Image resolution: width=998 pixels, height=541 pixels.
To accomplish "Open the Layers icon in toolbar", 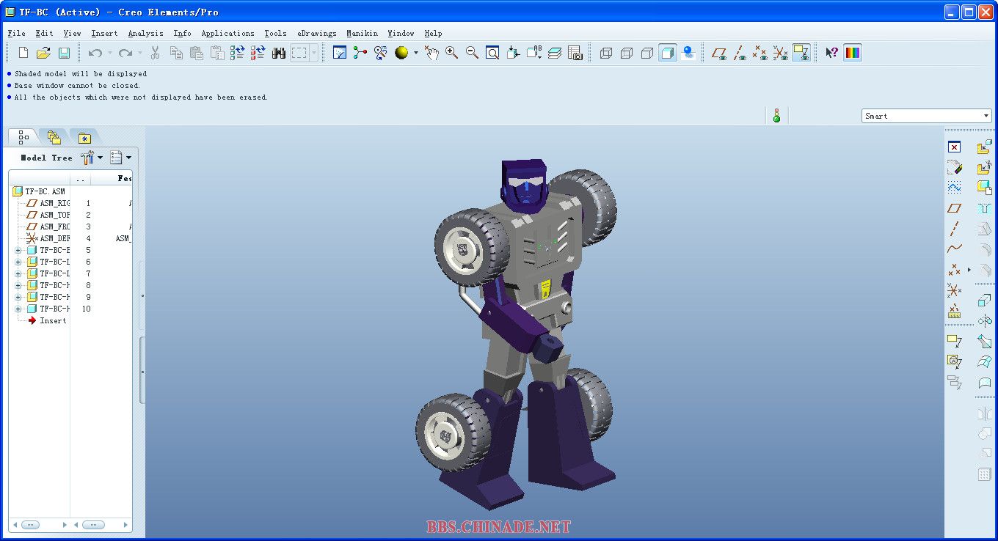I will [x=555, y=53].
